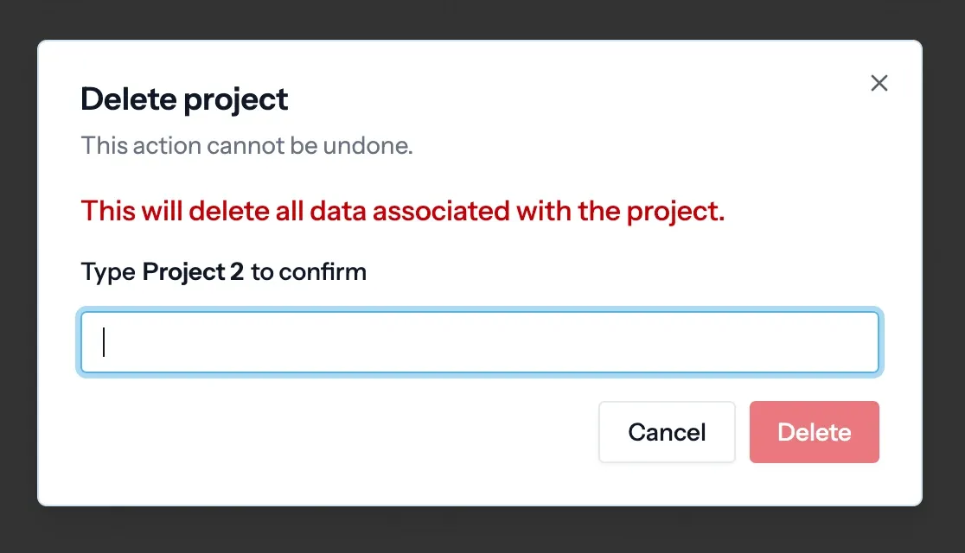The height and width of the screenshot is (553, 965).
Task: Click the Cancel button
Action: click(x=667, y=432)
